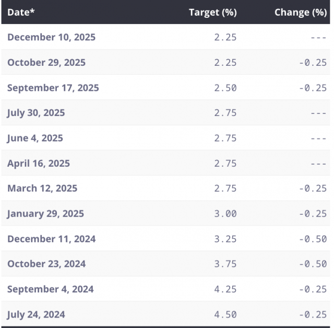The height and width of the screenshot is (328, 334).
Task: Click the Date* column header
Action: tap(21, 13)
